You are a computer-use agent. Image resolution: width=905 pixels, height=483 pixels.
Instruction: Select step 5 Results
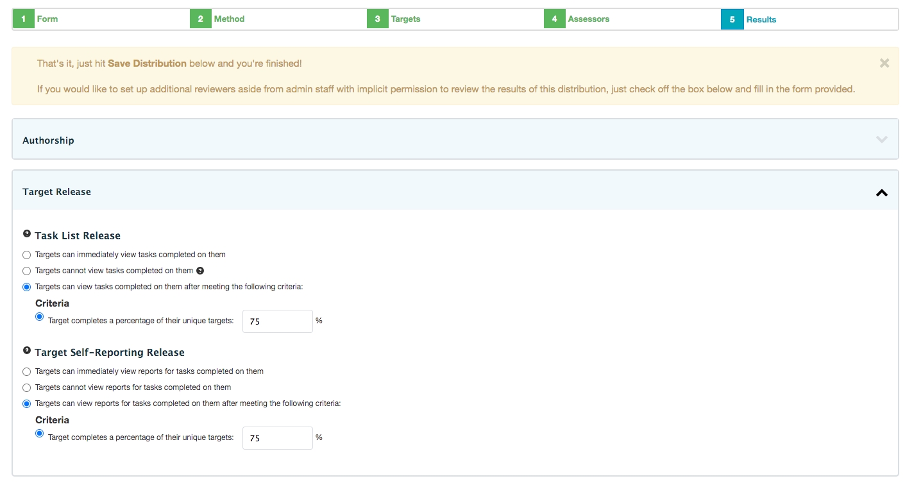click(x=761, y=20)
